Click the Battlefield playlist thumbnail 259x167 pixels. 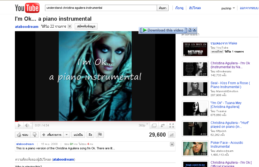pos(195,49)
